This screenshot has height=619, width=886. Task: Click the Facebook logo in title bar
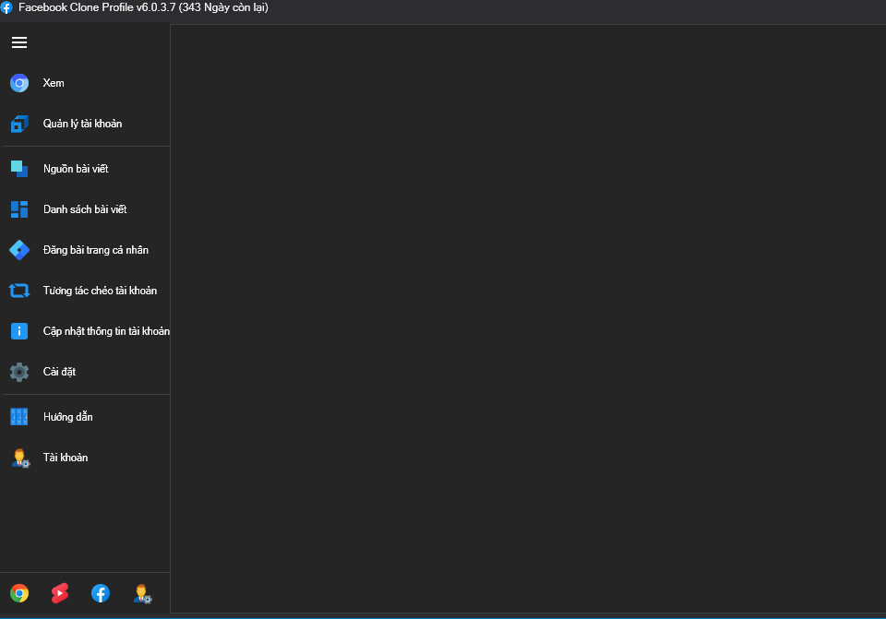[x=7, y=7]
